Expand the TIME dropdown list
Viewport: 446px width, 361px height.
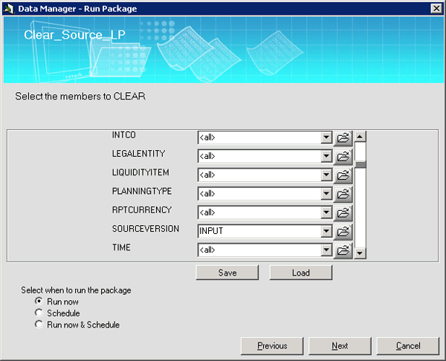(x=326, y=250)
